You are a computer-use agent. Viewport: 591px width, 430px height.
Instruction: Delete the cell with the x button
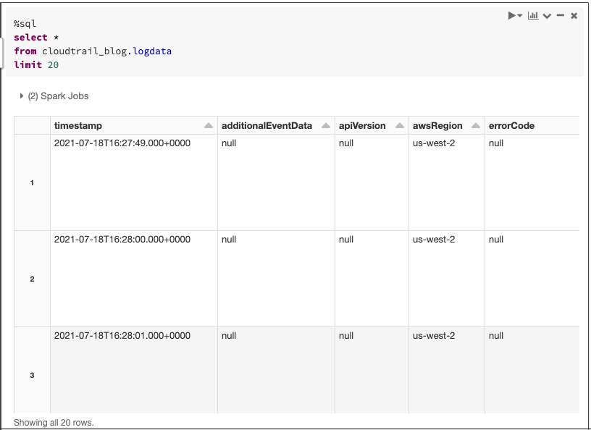pos(573,15)
